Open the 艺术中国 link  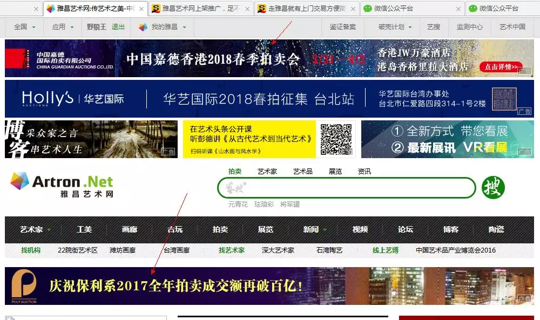(x=512, y=27)
